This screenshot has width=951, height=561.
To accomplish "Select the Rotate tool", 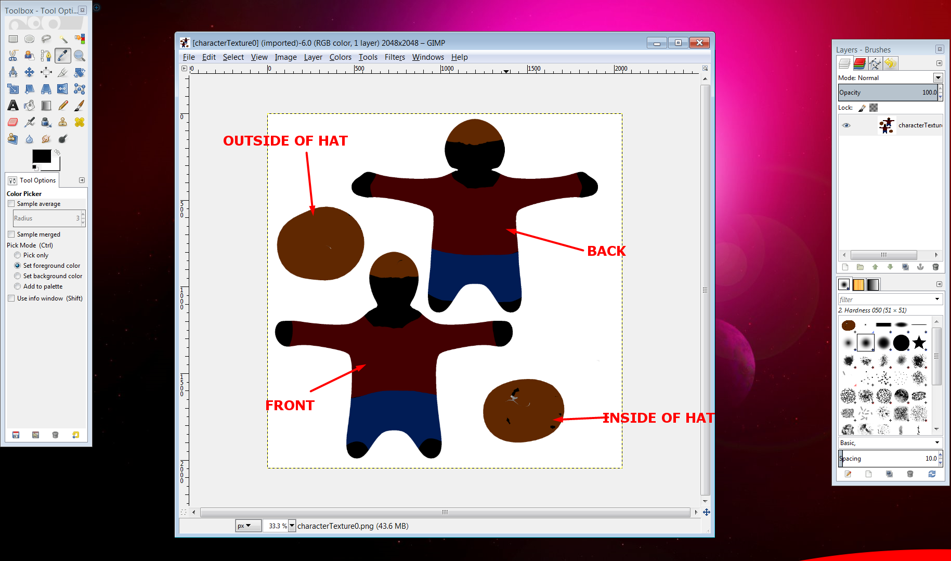I will click(80, 72).
